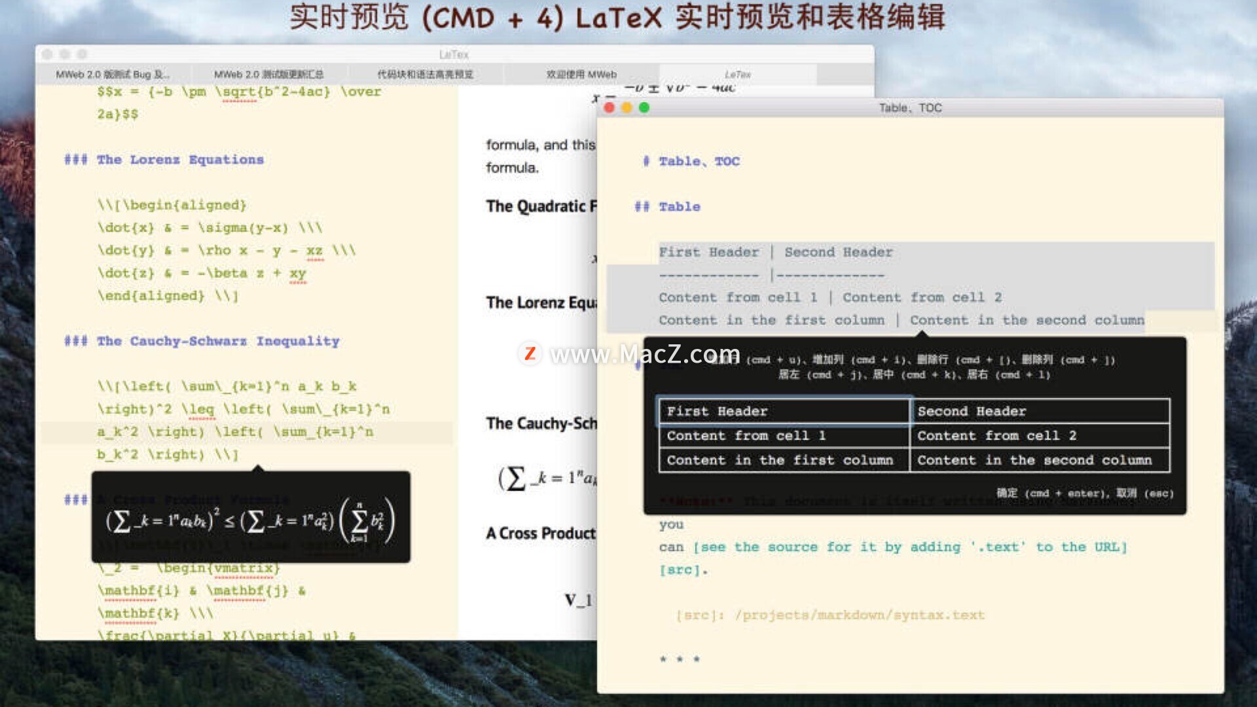The width and height of the screenshot is (1257, 707).
Task: Switch to the 'MWeb 2.0 测试版更新汇总' tab
Action: [x=268, y=75]
